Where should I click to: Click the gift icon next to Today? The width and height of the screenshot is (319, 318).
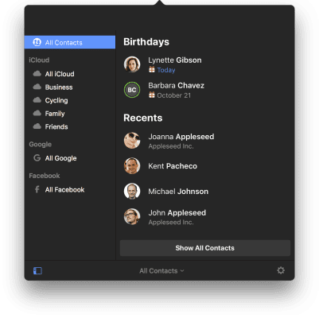tap(152, 70)
